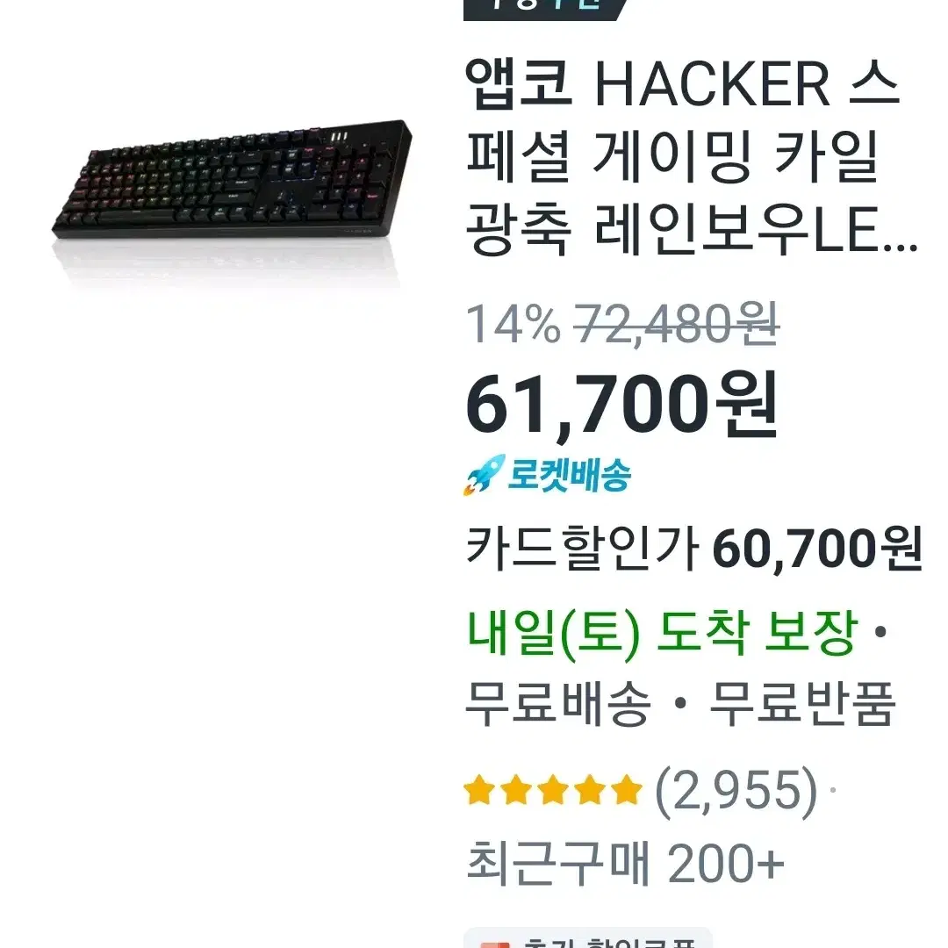Click the 최근구매 200+ purchase count
Viewport: 948px width, 948px height.
coord(626,864)
